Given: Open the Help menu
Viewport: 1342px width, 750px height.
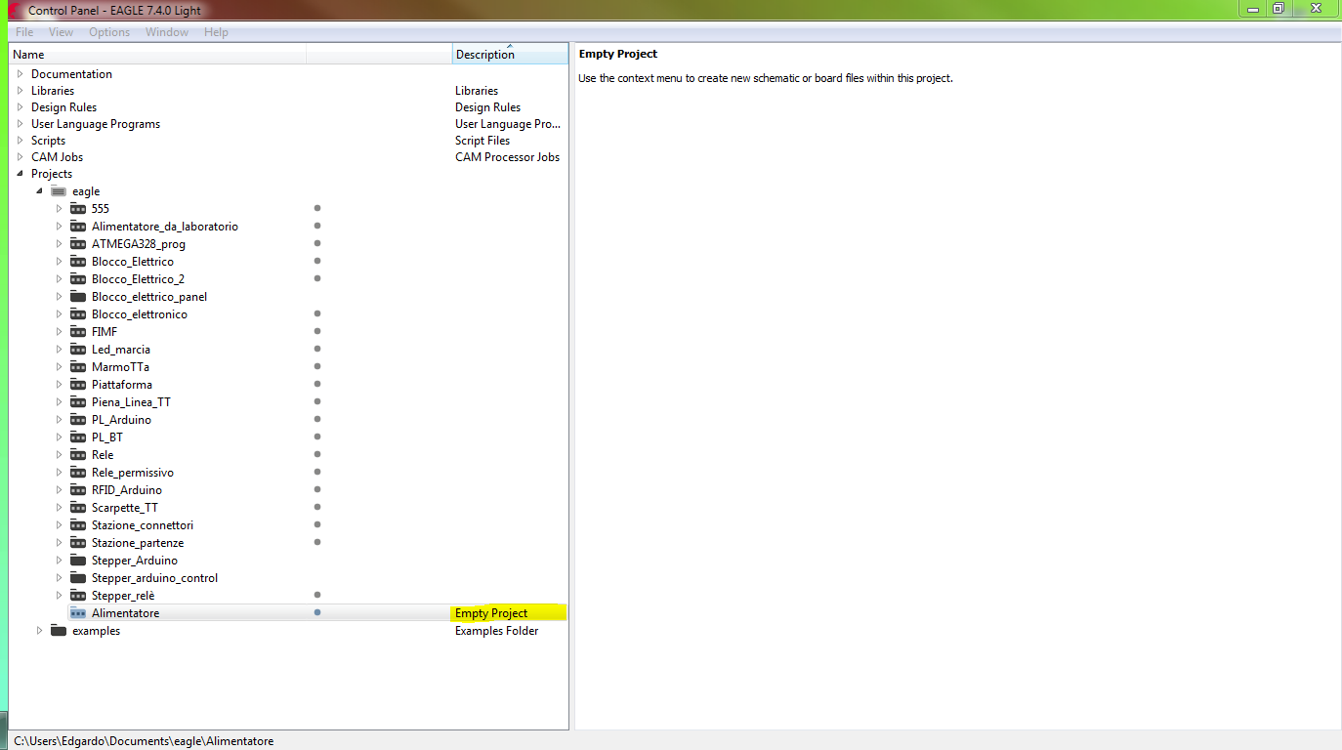Looking at the screenshot, I should pyautogui.click(x=216, y=32).
